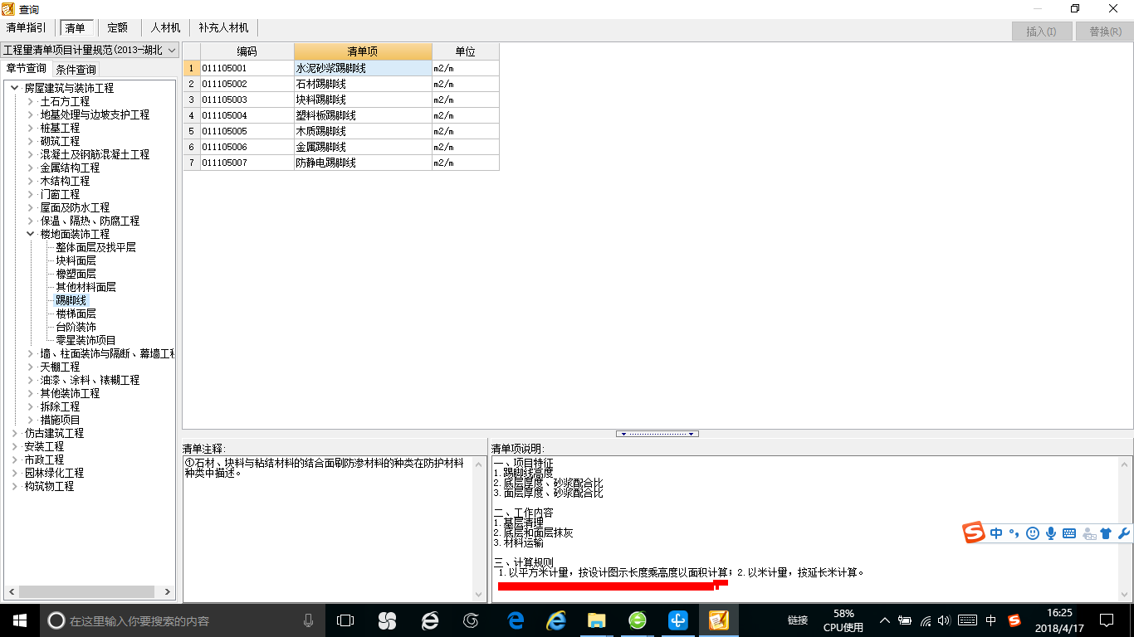Select the 楼梯面层 tree item
Screen dimensions: 1134x637
tap(76, 314)
